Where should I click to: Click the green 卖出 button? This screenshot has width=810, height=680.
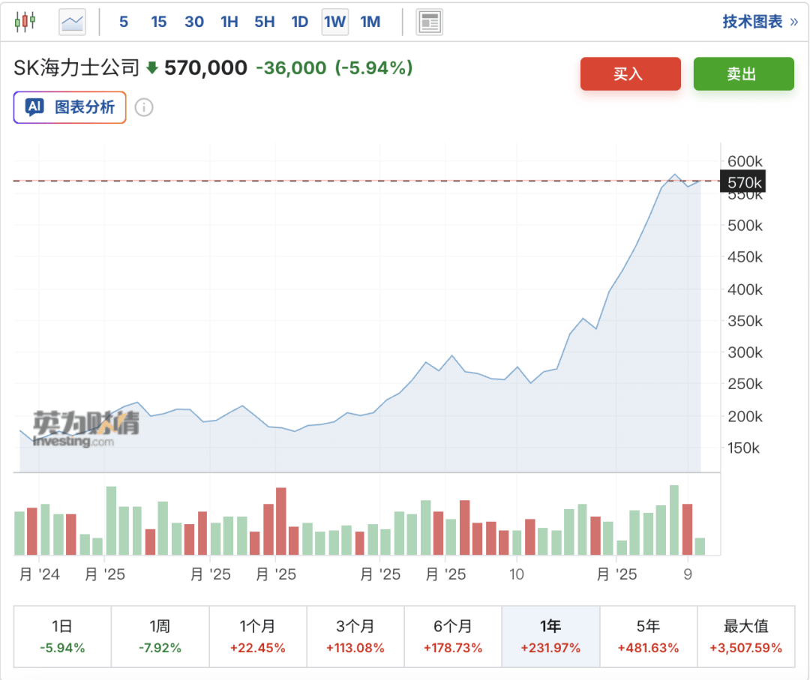[743, 73]
